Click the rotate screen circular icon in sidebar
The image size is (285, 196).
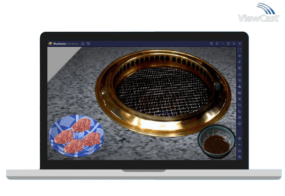coord(240,124)
